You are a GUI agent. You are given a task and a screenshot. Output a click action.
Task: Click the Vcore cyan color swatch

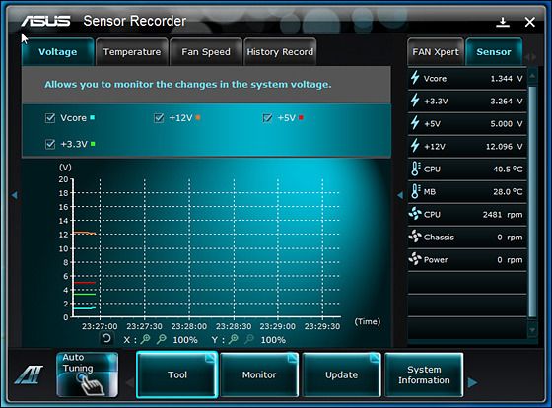pyautogui.click(x=93, y=117)
